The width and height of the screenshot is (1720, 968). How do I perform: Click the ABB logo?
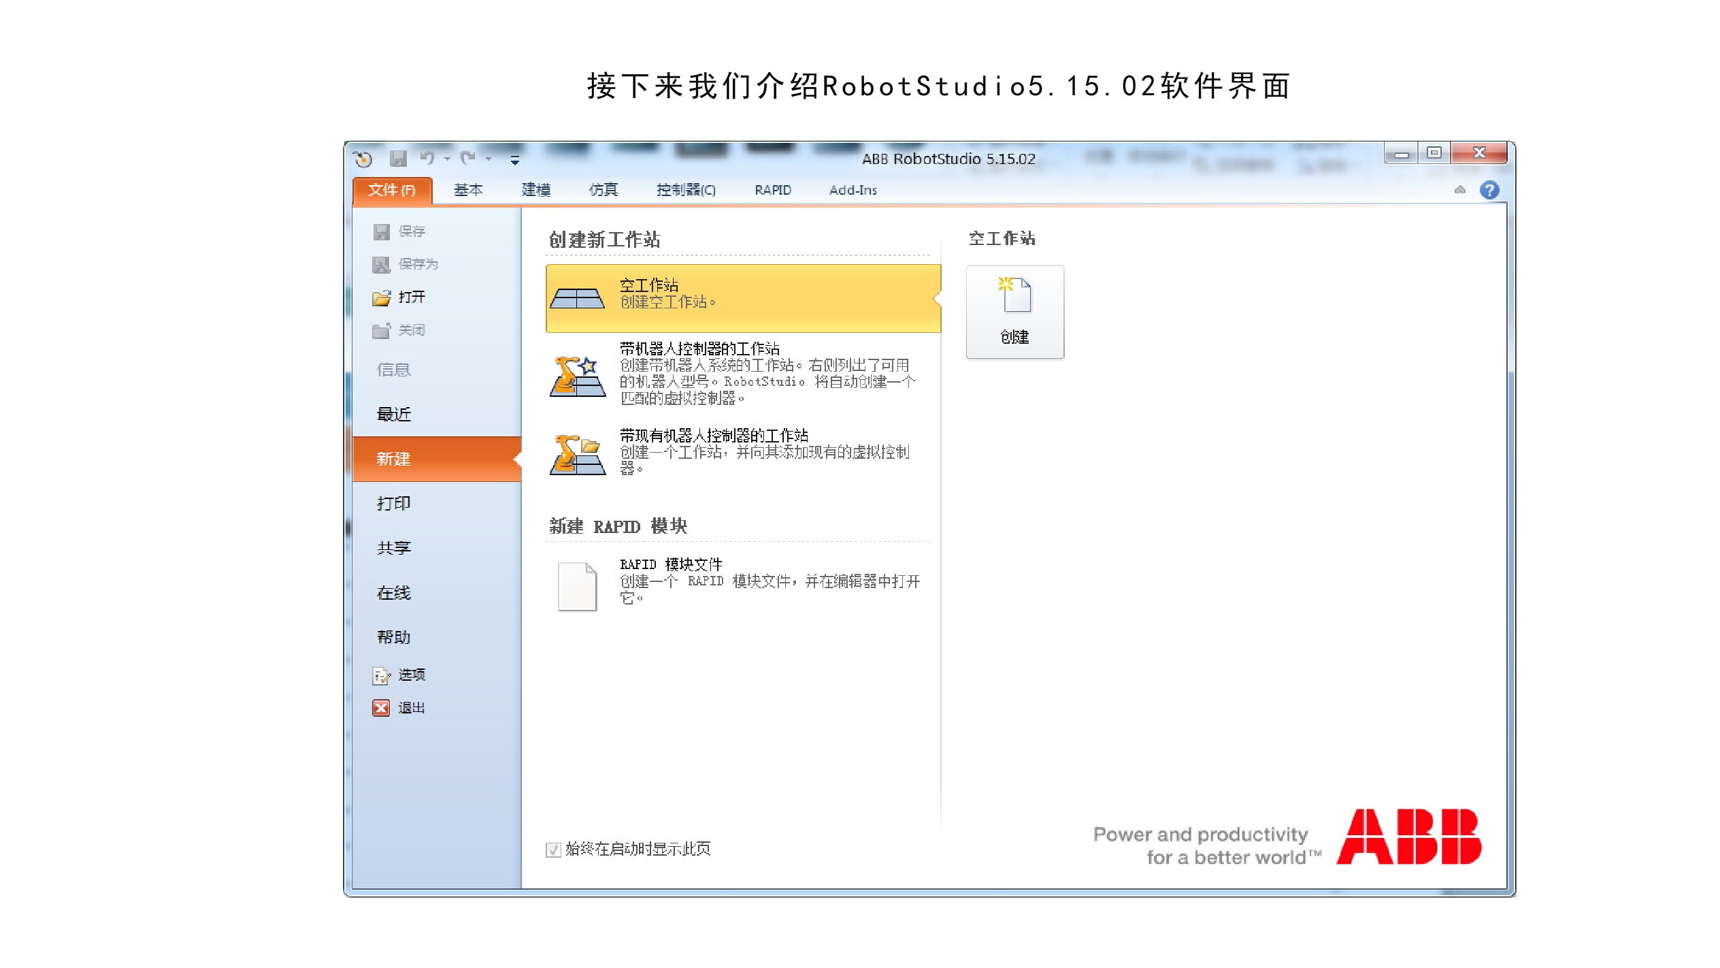coord(1409,837)
